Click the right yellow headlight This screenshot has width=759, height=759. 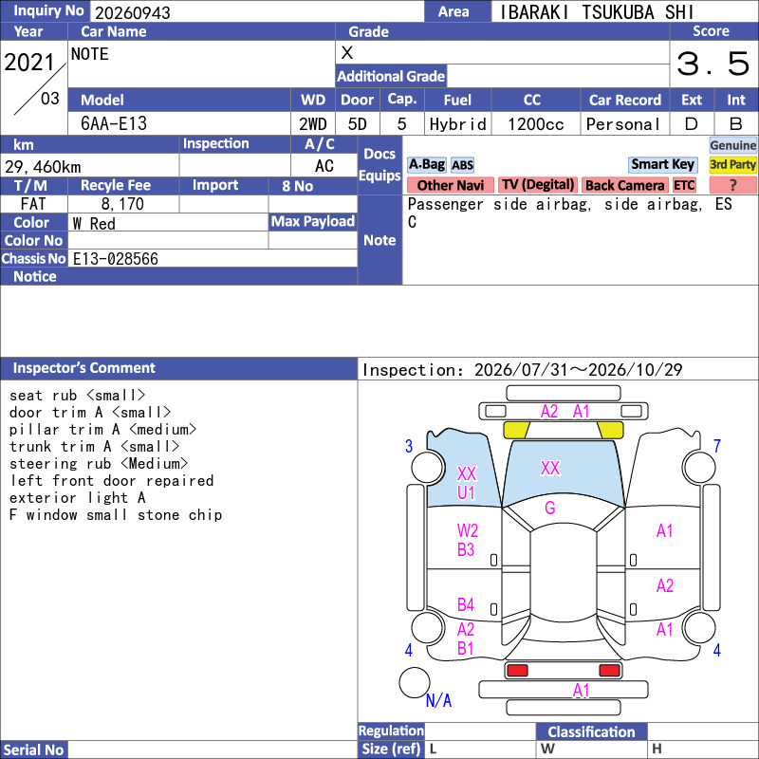(x=610, y=430)
